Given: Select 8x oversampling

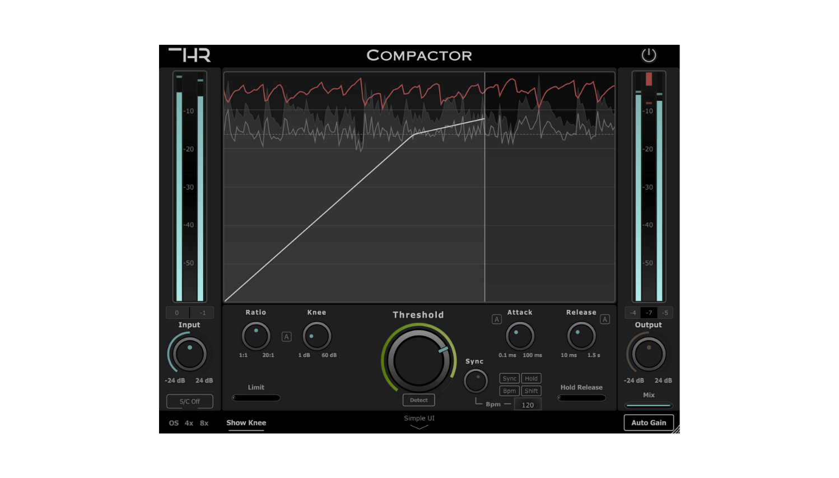Looking at the screenshot, I should 204,423.
